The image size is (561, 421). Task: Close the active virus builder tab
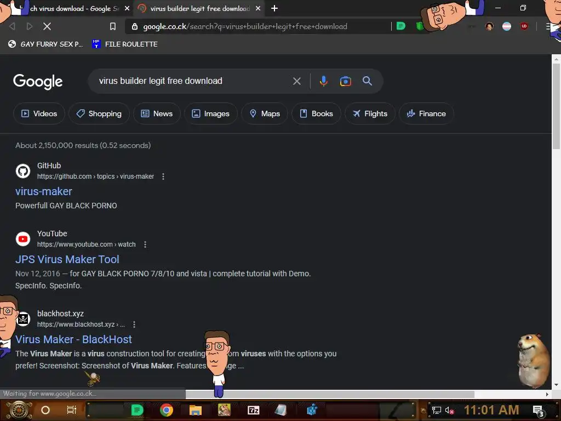click(258, 8)
